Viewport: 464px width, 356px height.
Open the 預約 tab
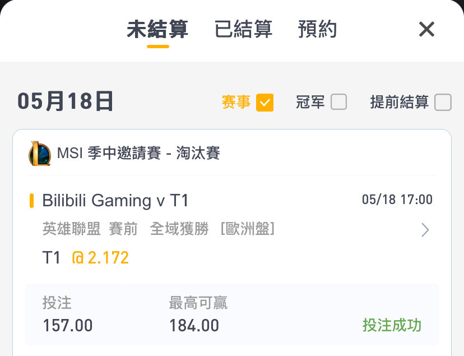pos(317,29)
